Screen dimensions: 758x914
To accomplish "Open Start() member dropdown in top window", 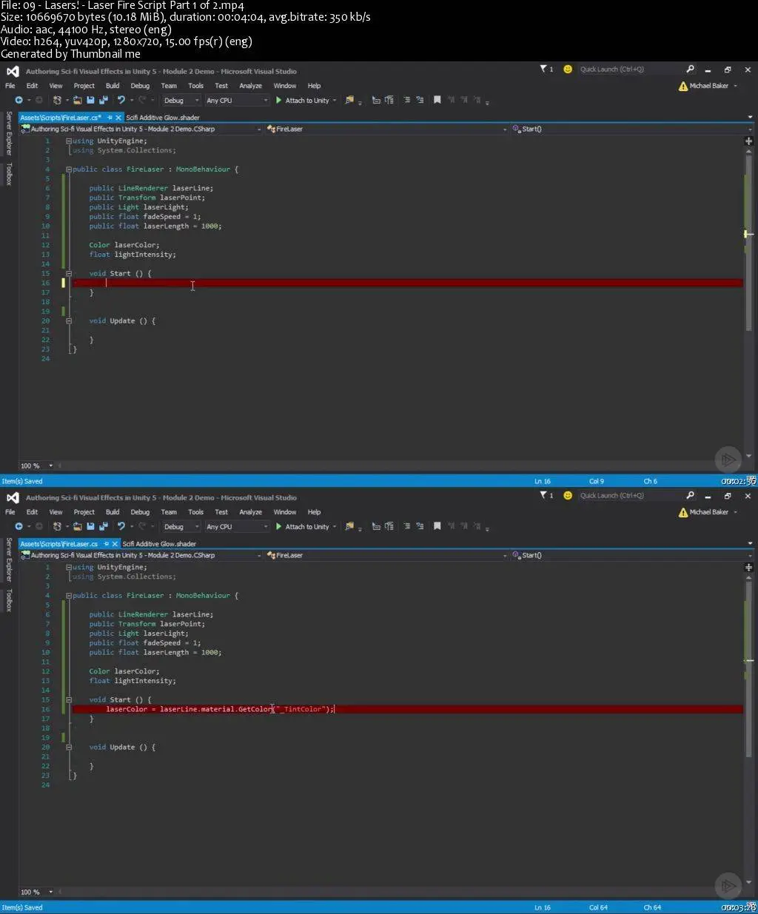I will (631, 129).
